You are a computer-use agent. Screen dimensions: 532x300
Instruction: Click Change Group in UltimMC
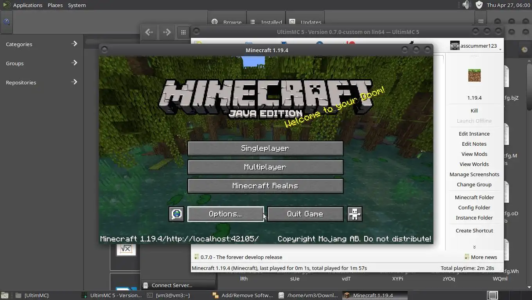pos(474,184)
